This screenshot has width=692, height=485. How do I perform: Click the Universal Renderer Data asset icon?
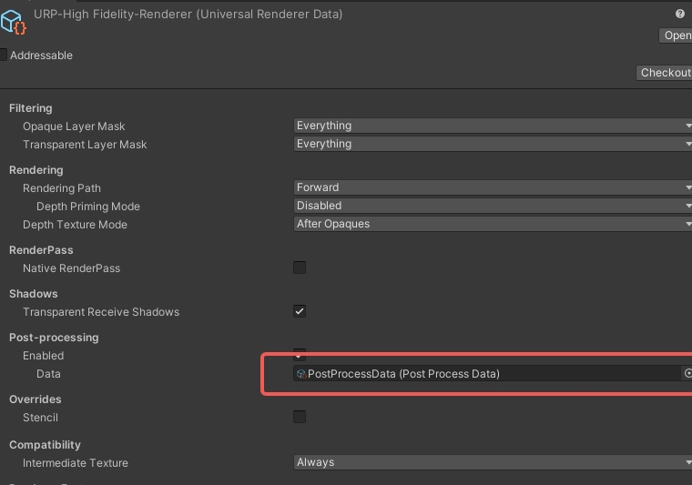click(x=14, y=21)
